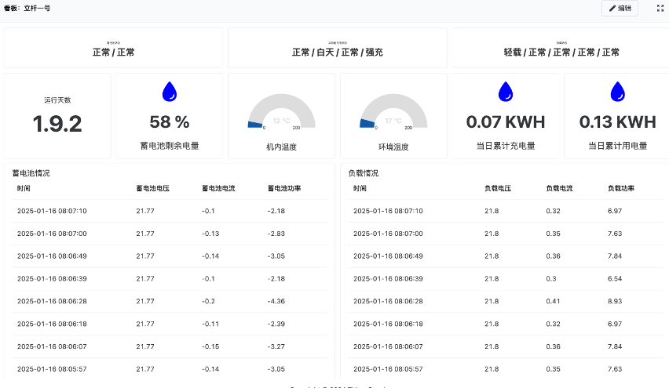Click the 蓄电池剩余电量 label
Screen dimensions: 669x388
pyautogui.click(x=170, y=146)
